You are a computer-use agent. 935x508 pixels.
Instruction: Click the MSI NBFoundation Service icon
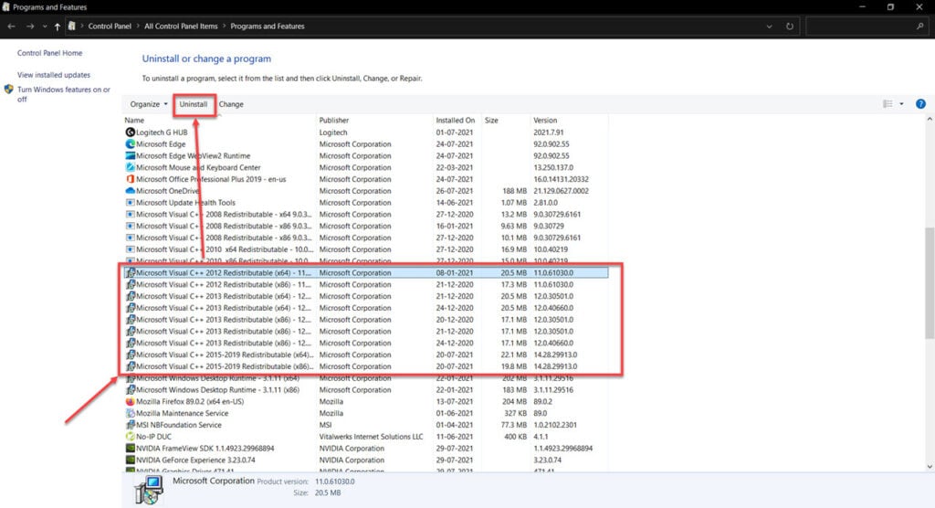pyautogui.click(x=130, y=425)
